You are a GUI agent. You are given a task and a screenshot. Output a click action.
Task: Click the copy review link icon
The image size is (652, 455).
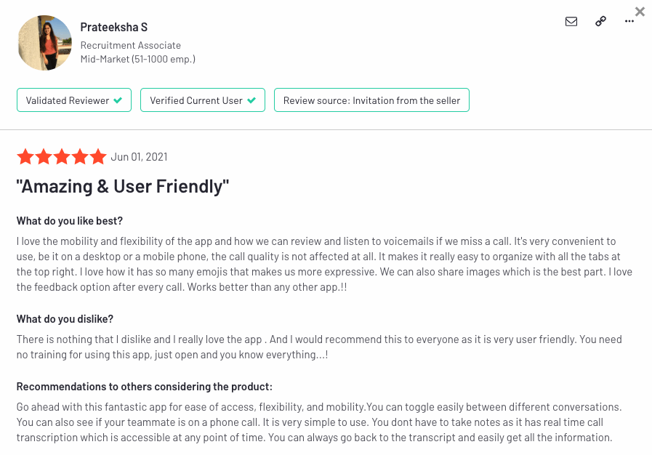(600, 21)
